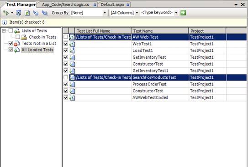Screen dimensions: 248x167
Task: Sort by Test Name column header
Action: (160, 31)
